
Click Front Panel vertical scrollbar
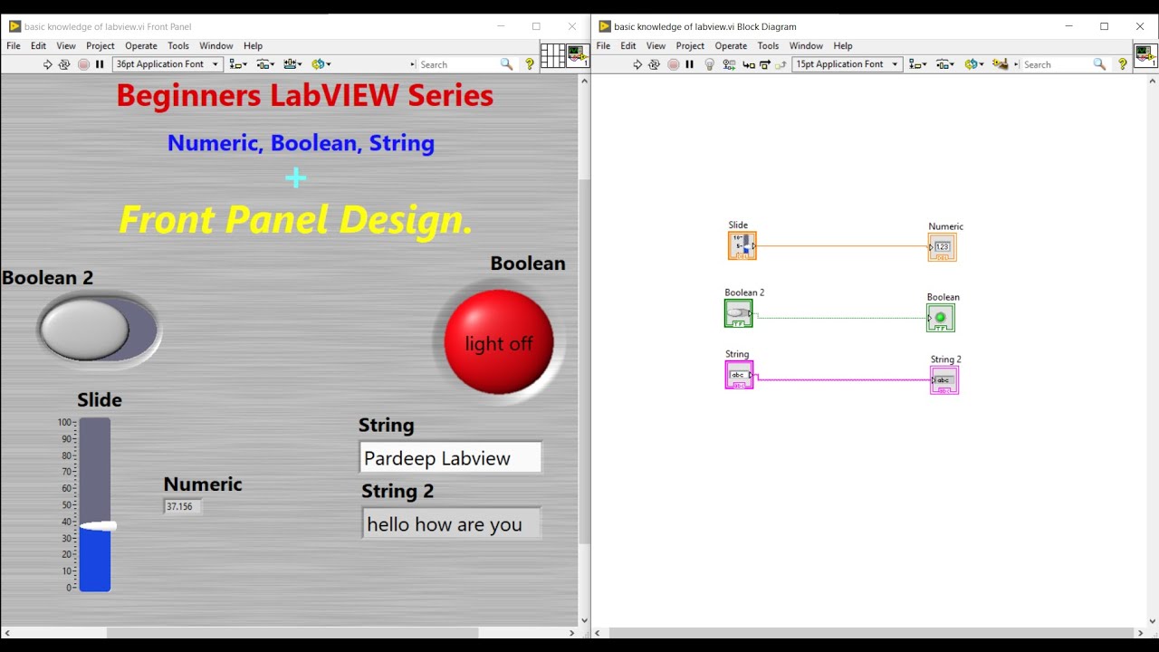[584, 362]
